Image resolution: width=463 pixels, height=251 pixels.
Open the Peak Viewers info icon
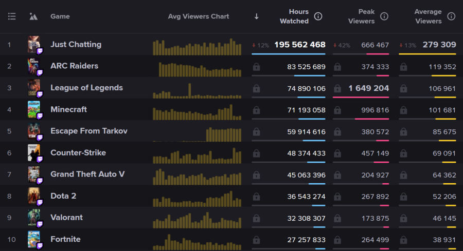point(384,16)
